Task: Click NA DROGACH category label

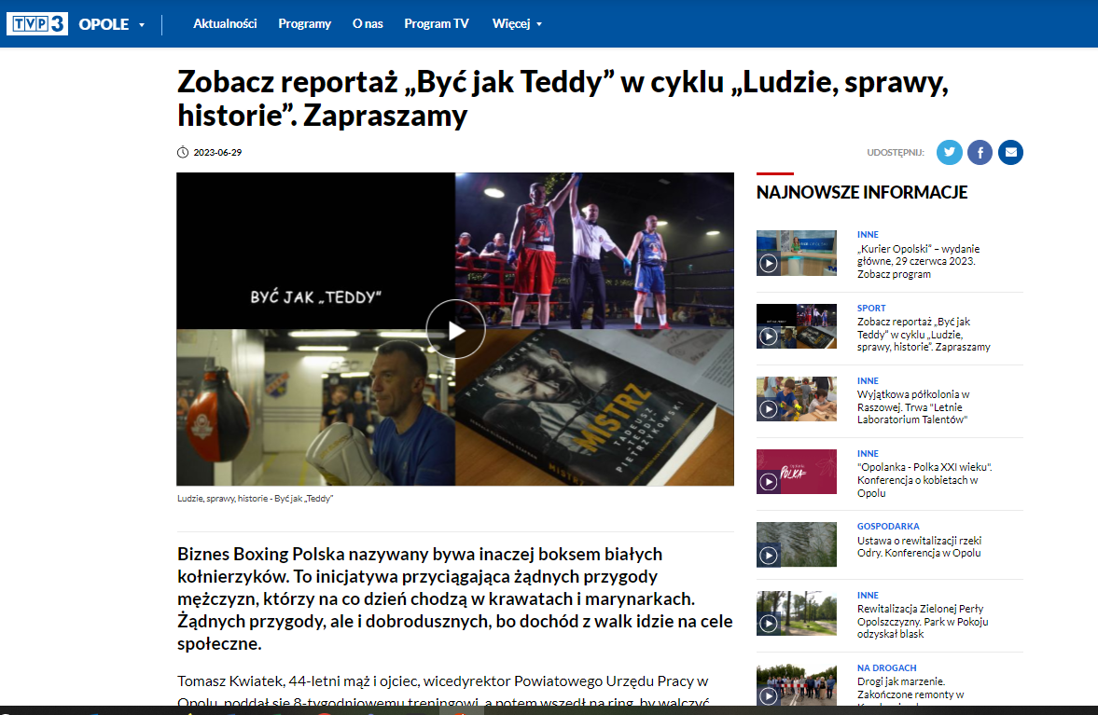Action: tap(886, 668)
